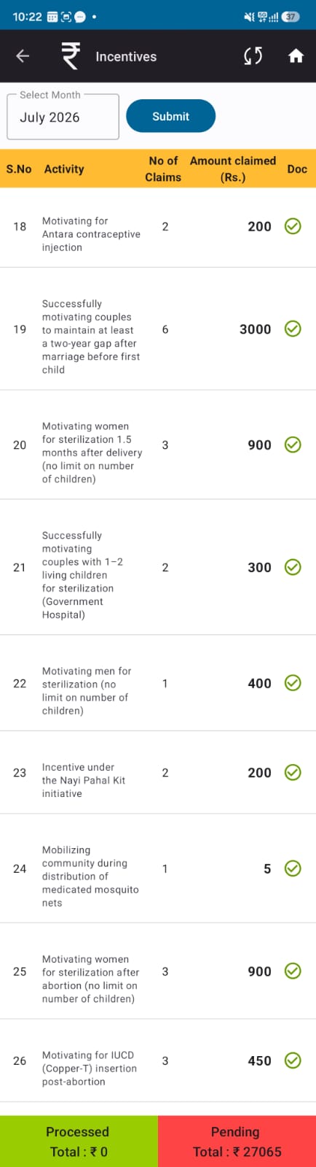Tap doc checkmark for mosquito nets row
Image resolution: width=316 pixels, height=1167 pixels.
click(x=293, y=868)
